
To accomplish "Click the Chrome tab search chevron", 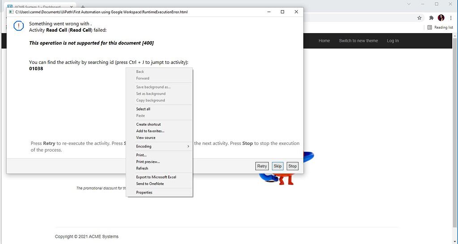I will 409,4.
